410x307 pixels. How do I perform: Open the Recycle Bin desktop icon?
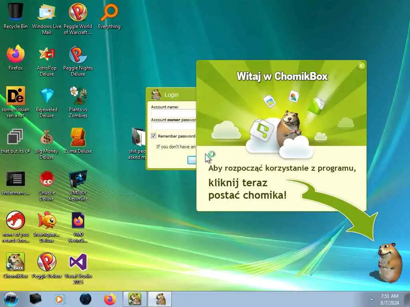coord(16,16)
